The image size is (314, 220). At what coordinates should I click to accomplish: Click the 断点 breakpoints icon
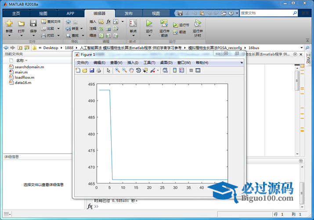click(x=133, y=23)
